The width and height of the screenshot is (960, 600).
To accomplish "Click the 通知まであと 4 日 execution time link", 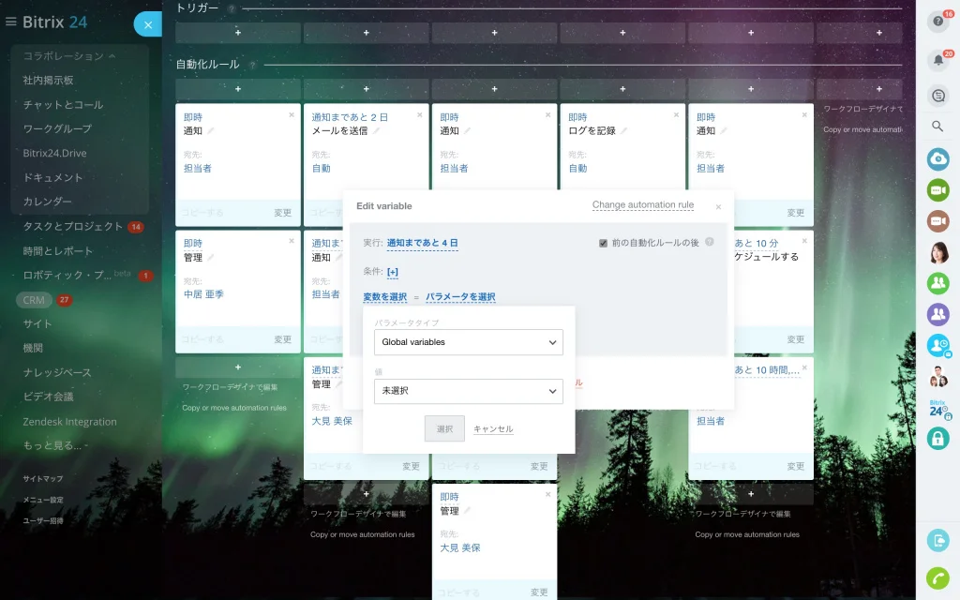I will point(423,243).
